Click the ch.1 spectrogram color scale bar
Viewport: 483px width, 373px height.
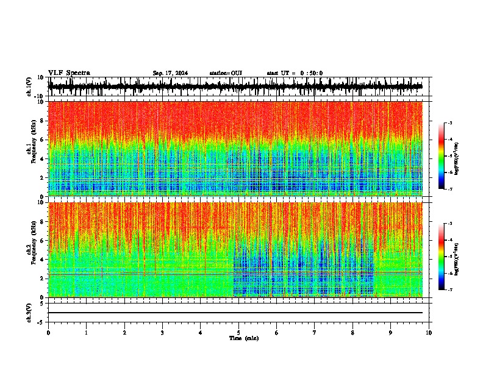441,156
